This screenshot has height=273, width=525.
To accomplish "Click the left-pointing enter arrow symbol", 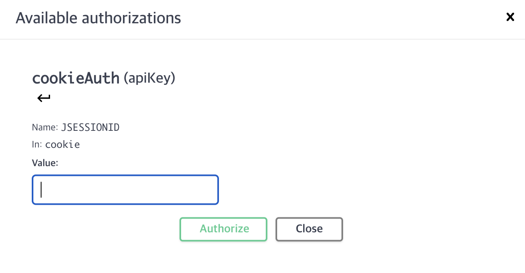I will [x=44, y=98].
